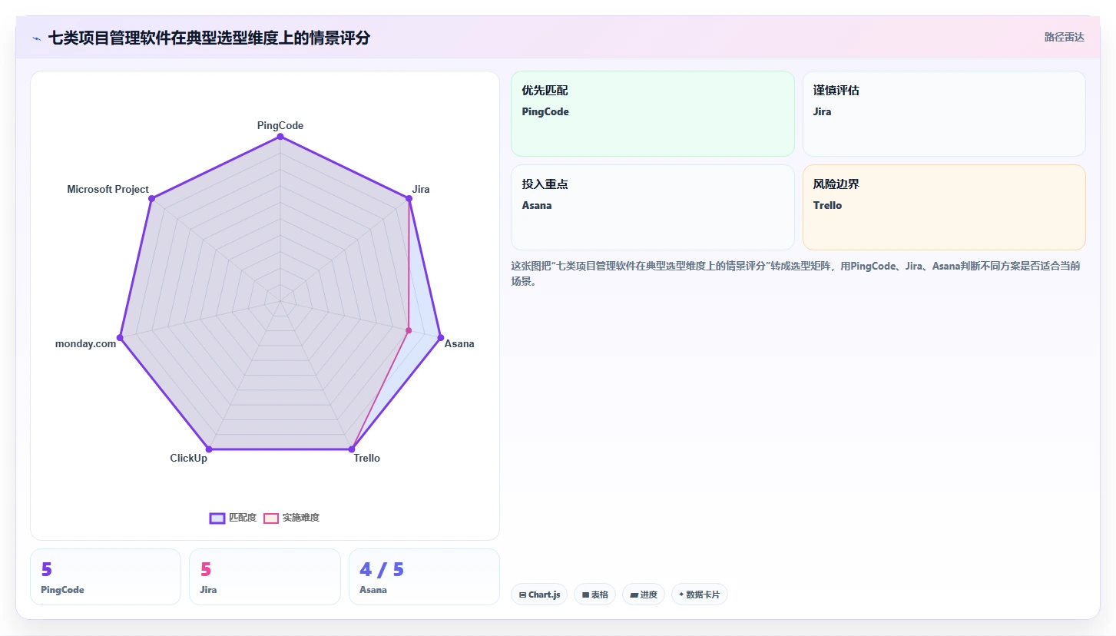The width and height of the screenshot is (1116, 636).
Task: Select the 投入重点 Asana card
Action: tap(653, 207)
